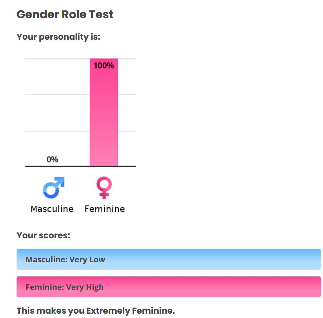Image resolution: width=323 pixels, height=318 pixels.
Task: Select the Masculine label under the chart
Action: (x=52, y=209)
